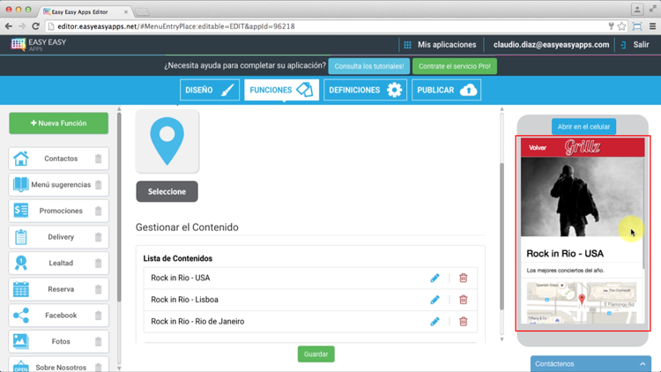Open the FUNCIONES tab
Screen dimensions: 661x372
click(281, 90)
